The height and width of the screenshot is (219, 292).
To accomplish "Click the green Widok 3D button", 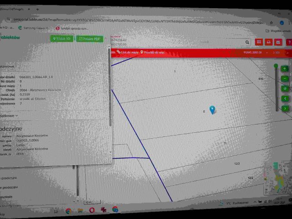I will click(62, 38).
